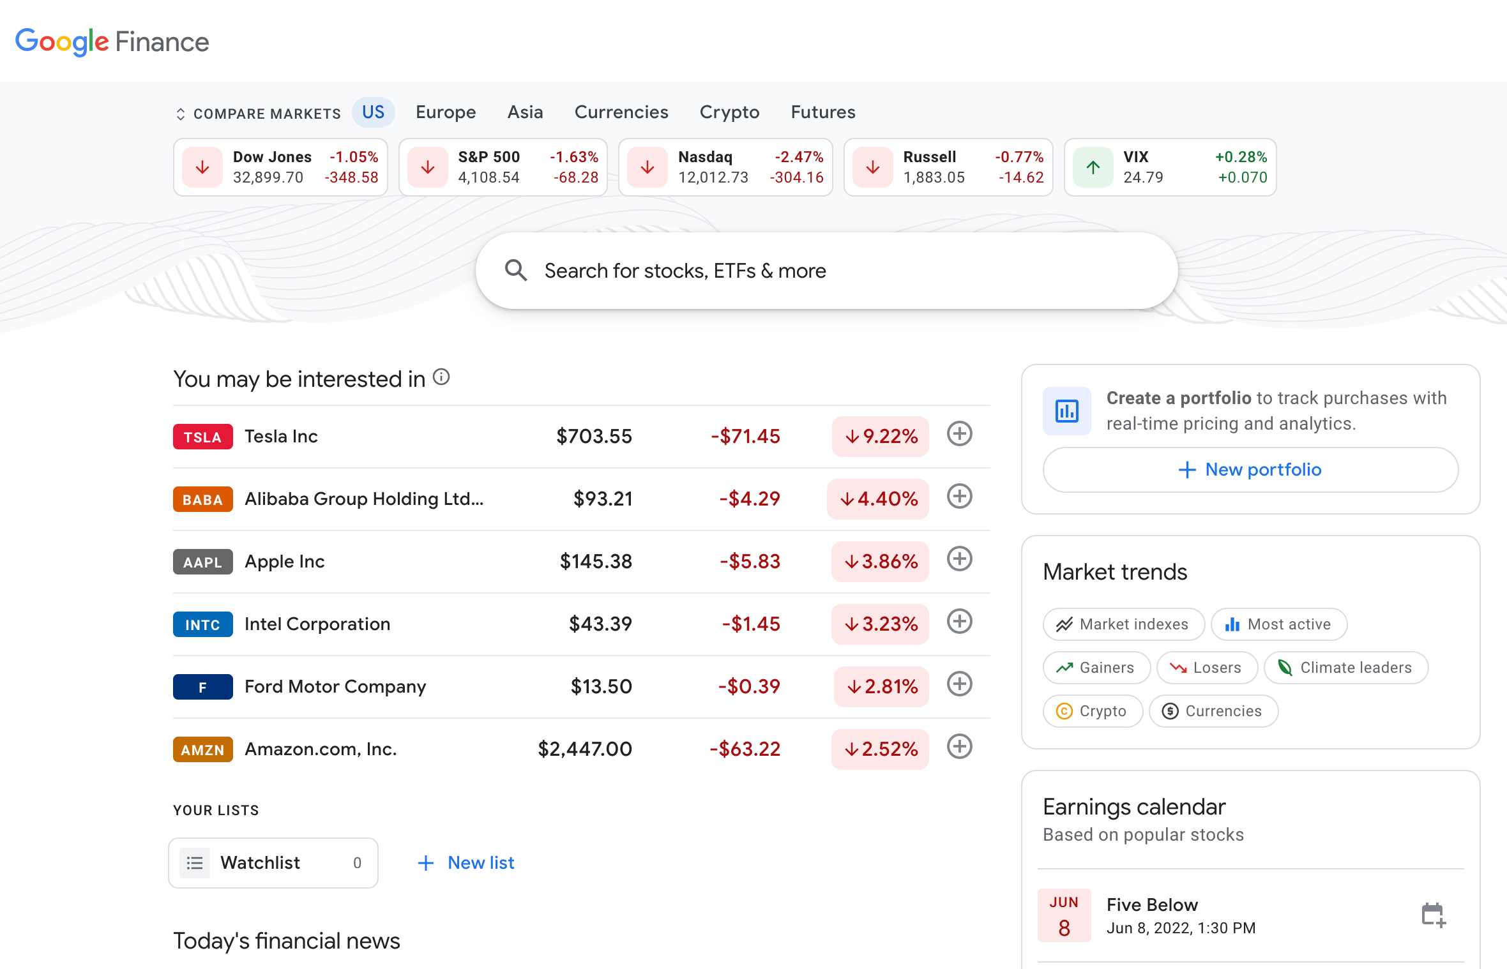The width and height of the screenshot is (1507, 969).
Task: Add Five Below earnings to calendar icon
Action: 1434,914
